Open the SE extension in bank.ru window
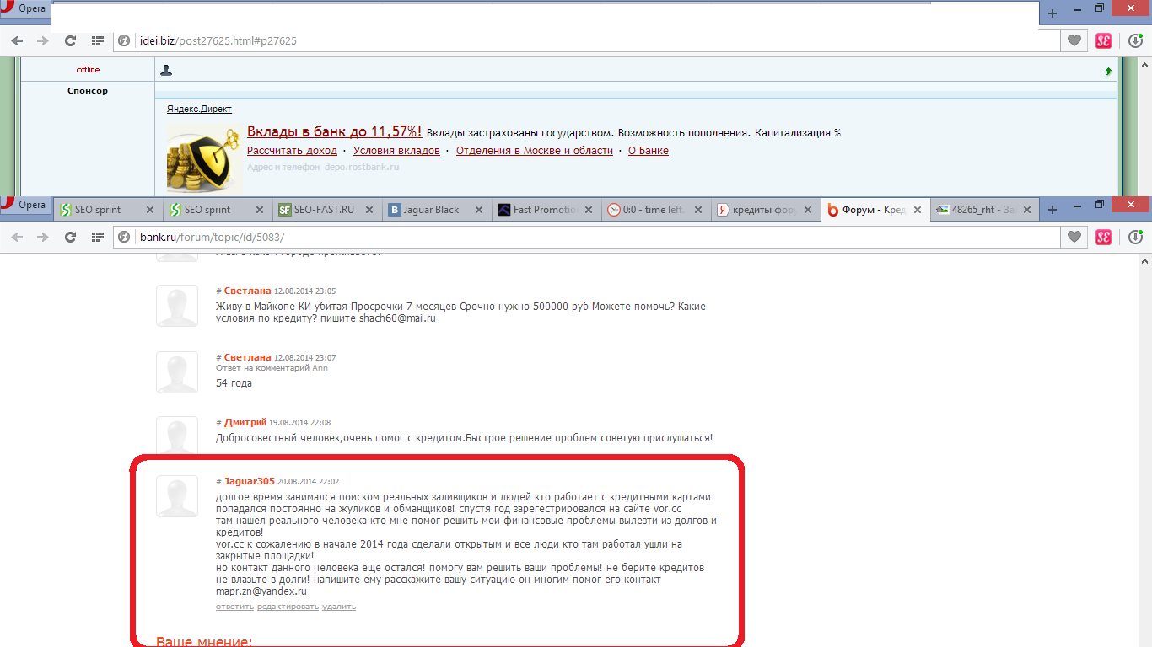 tap(1104, 238)
